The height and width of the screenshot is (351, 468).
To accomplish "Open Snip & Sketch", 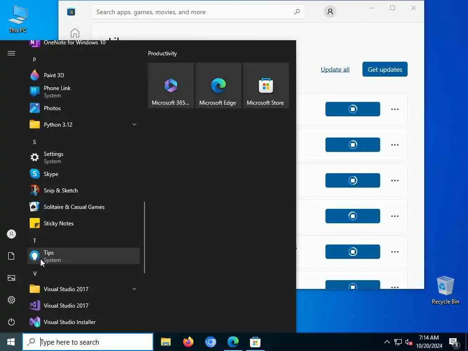I will [84, 191].
